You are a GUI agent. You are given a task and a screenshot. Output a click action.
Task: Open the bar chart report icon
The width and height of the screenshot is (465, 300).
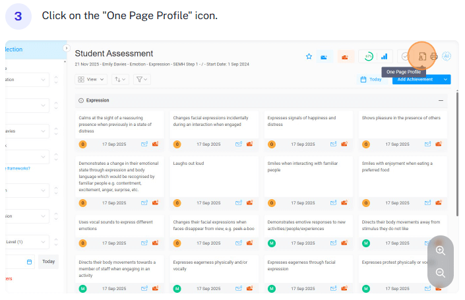(384, 57)
